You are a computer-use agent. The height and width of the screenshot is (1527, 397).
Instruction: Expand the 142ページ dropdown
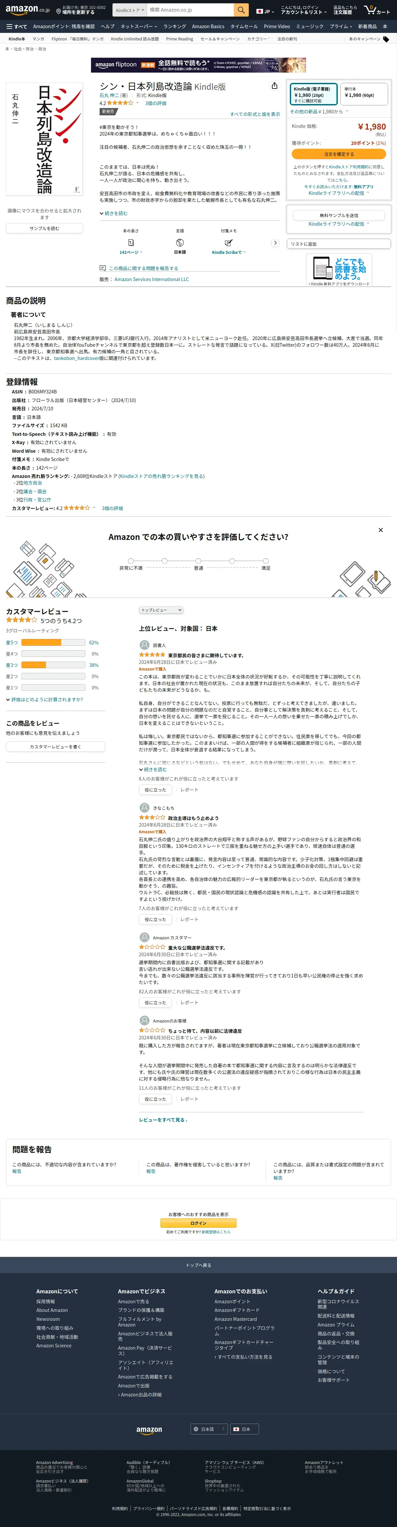131,252
